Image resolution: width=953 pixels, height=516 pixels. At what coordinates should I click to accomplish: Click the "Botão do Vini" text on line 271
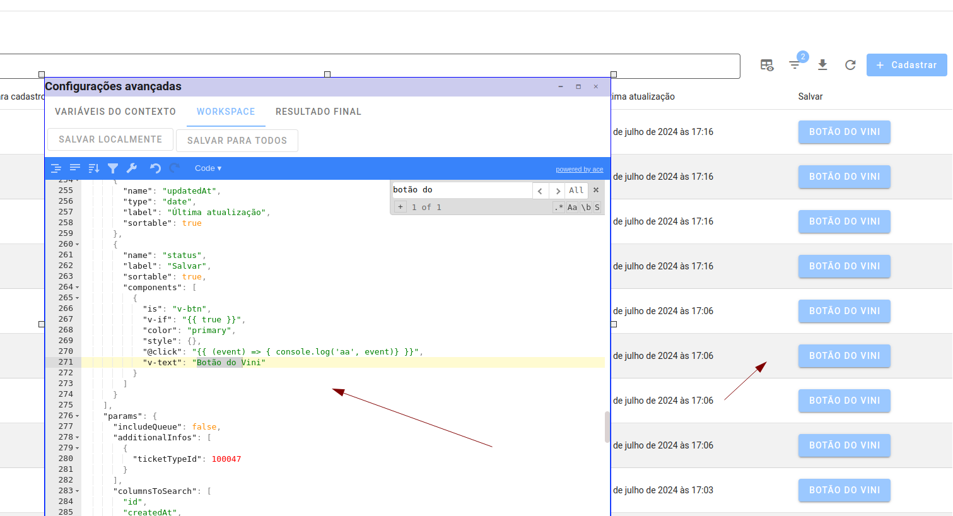pyautogui.click(x=229, y=363)
